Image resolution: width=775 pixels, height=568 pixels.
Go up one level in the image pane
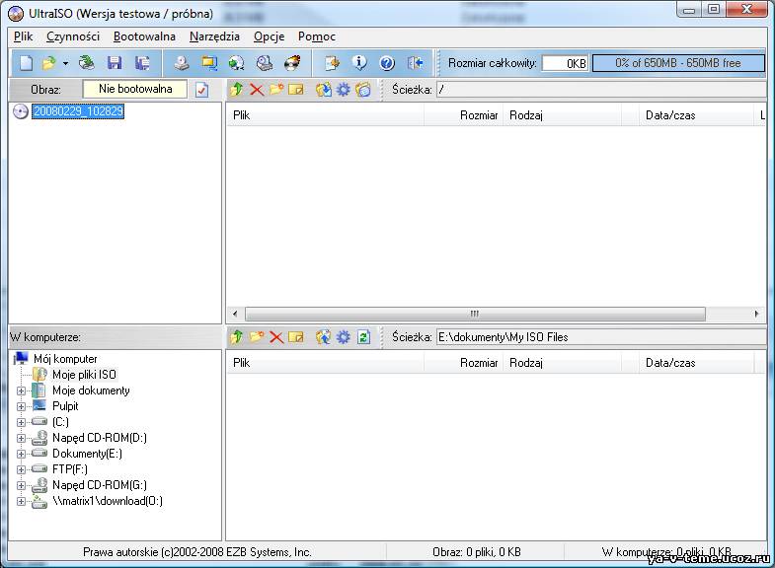(237, 90)
